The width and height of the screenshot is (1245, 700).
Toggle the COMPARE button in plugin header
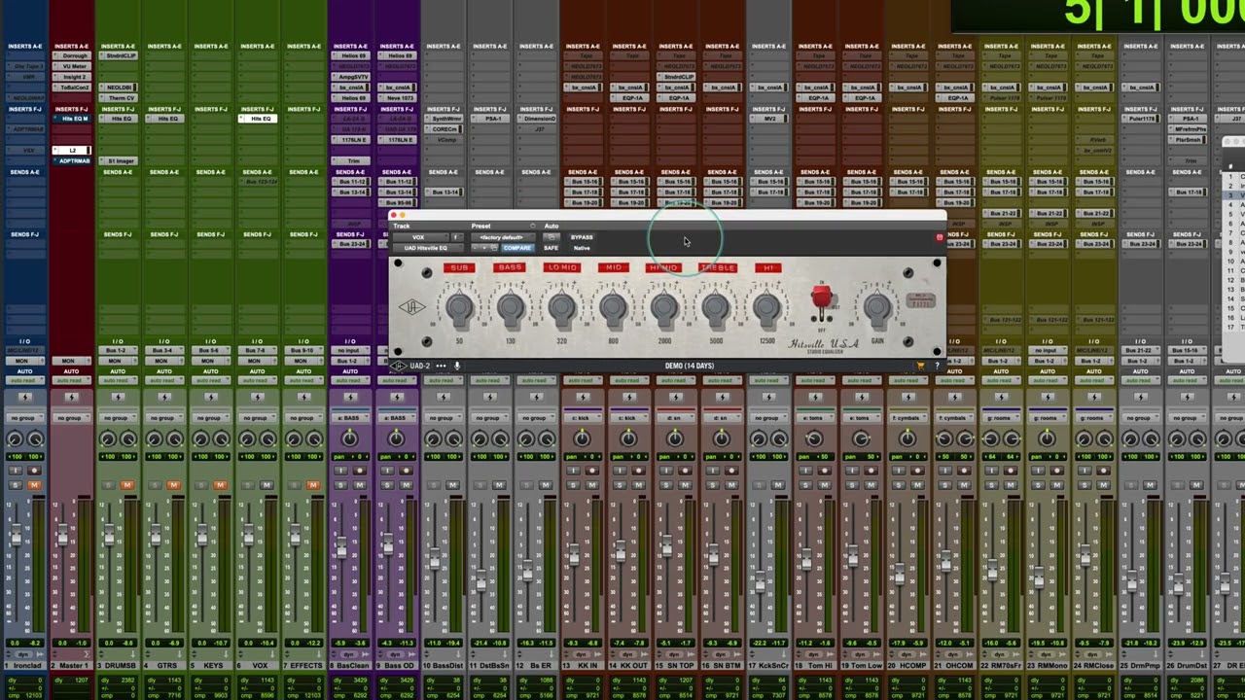pos(517,248)
